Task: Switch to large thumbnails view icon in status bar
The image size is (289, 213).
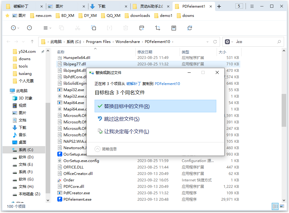Action: 282,206
